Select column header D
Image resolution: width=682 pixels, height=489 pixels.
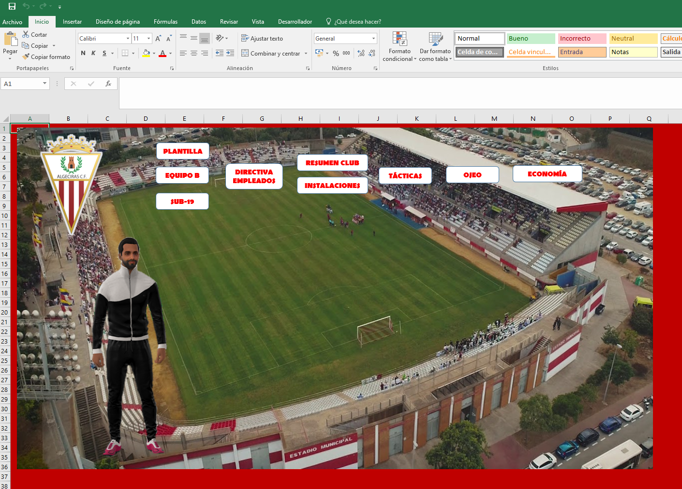click(x=146, y=118)
